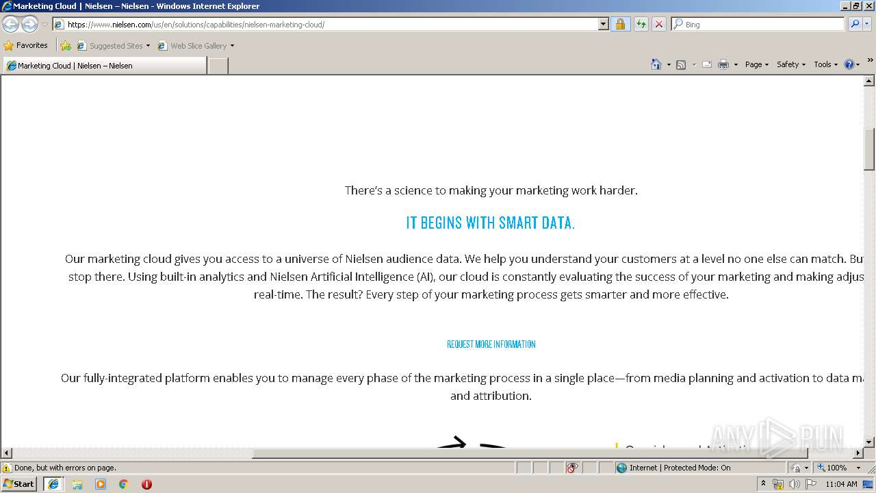Screen dimensions: 876x493
Task: Click the security lock icon
Action: 620,25
